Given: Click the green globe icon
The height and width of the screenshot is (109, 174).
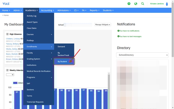Looking at the screenshot, I should 136,4.
